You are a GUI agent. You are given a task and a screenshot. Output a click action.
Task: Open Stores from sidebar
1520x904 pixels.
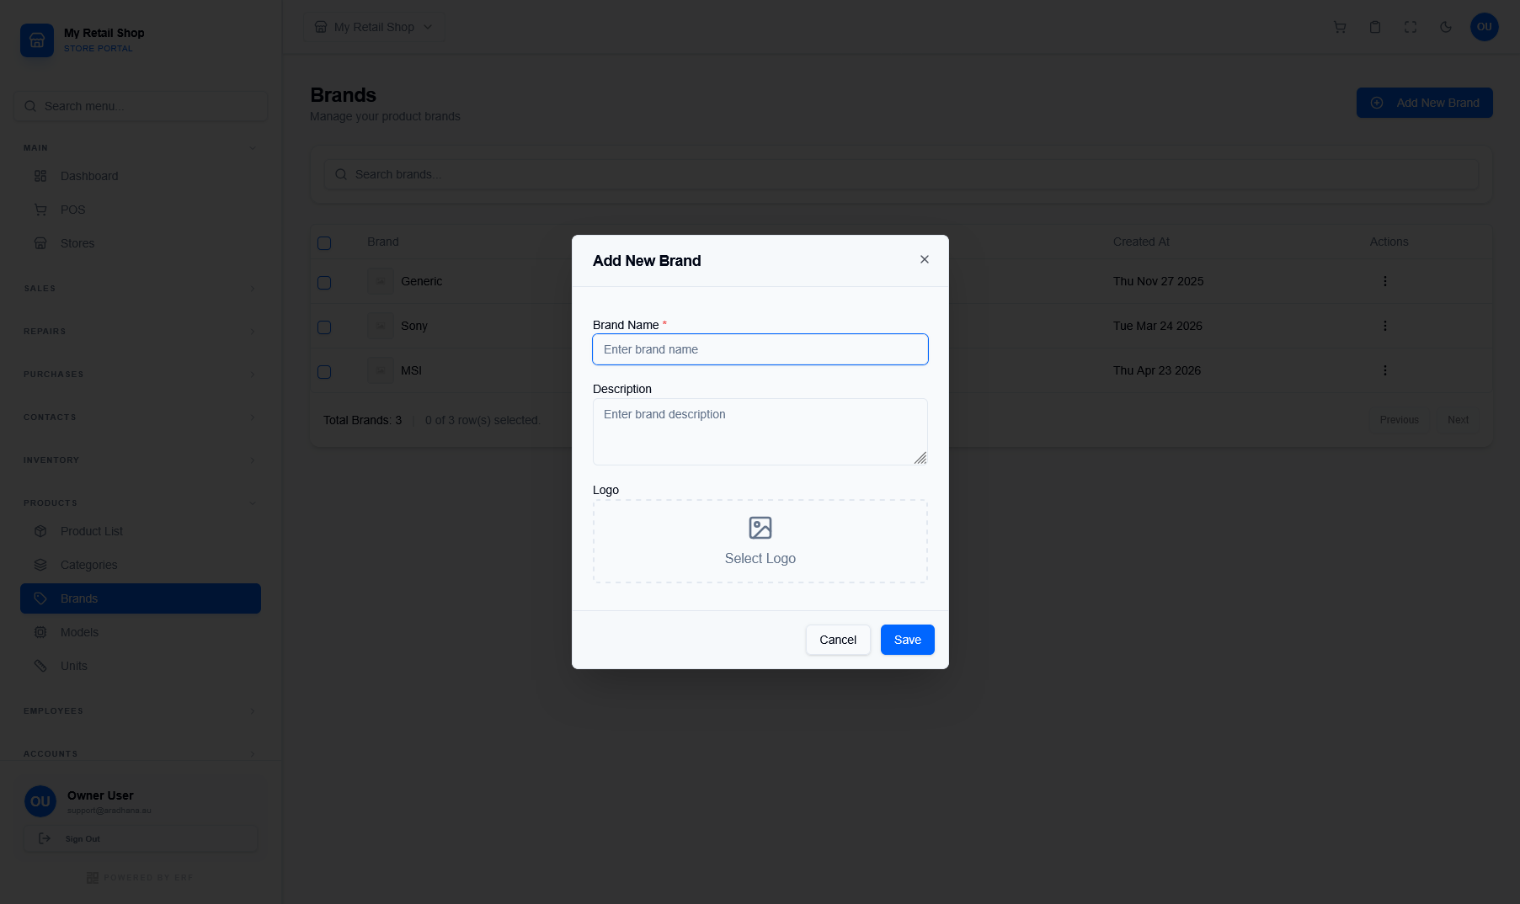(x=141, y=243)
